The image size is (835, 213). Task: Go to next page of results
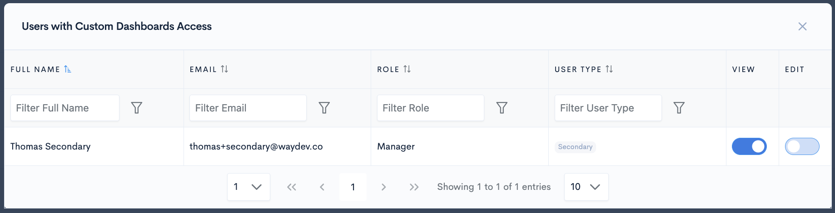pyautogui.click(x=383, y=187)
